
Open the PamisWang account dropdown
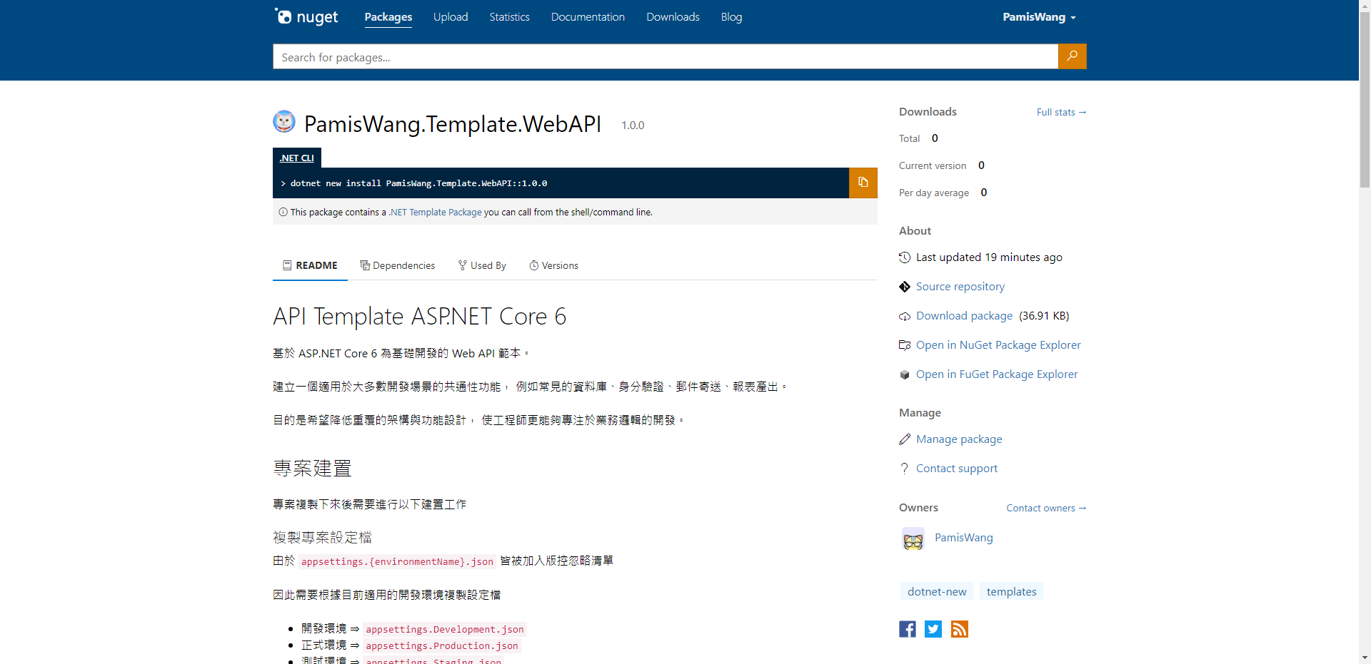pyautogui.click(x=1039, y=17)
